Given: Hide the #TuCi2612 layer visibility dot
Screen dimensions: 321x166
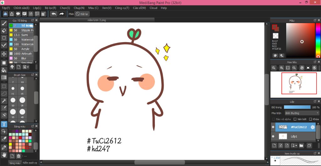Looking at the screenshot, I should pyautogui.click(x=273, y=127).
